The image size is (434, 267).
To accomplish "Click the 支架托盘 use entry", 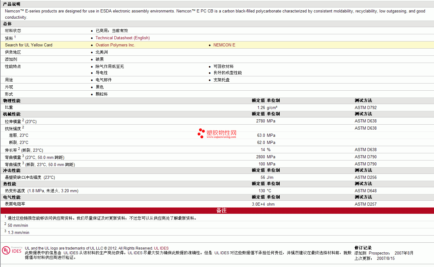I will [x=222, y=80].
